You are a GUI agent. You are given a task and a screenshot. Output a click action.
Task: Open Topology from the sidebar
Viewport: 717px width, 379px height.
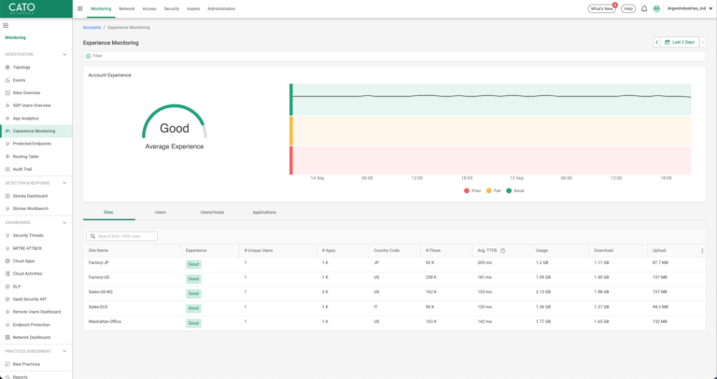(x=21, y=67)
